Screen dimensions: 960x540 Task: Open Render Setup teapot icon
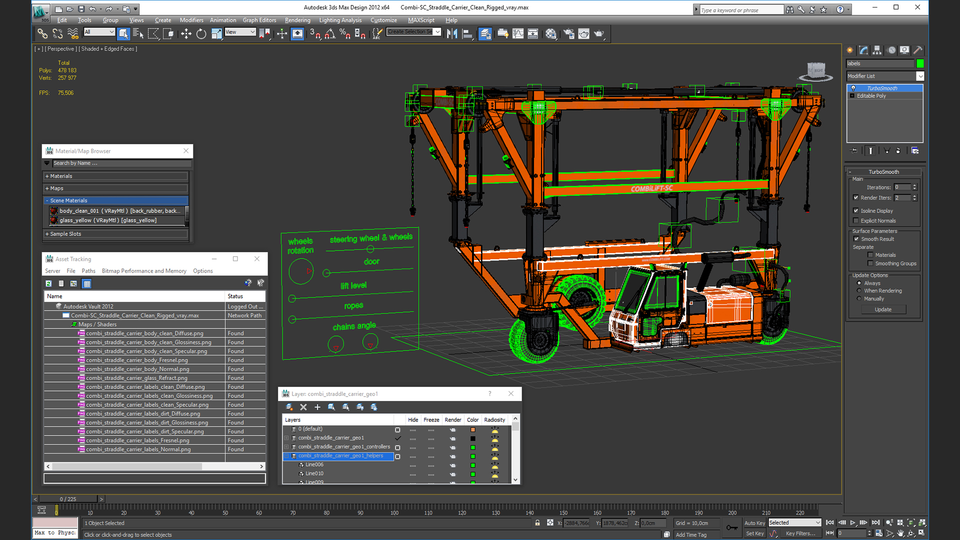click(569, 33)
